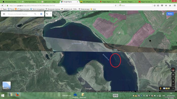Screen dimensions: 177x99
Task: Open the Firefox main menu button
Action: click(x=174, y=6)
